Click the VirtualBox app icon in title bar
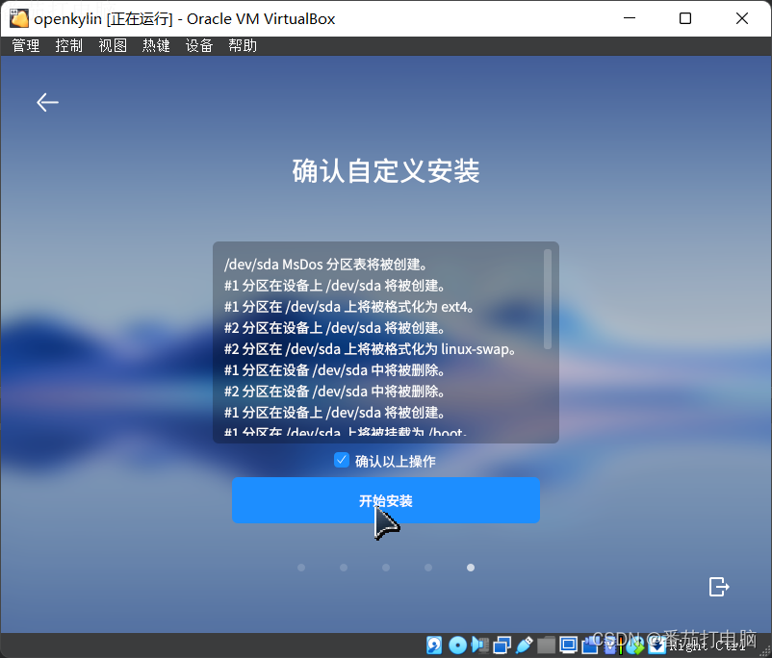Screen dimensions: 772x658 tap(18, 18)
